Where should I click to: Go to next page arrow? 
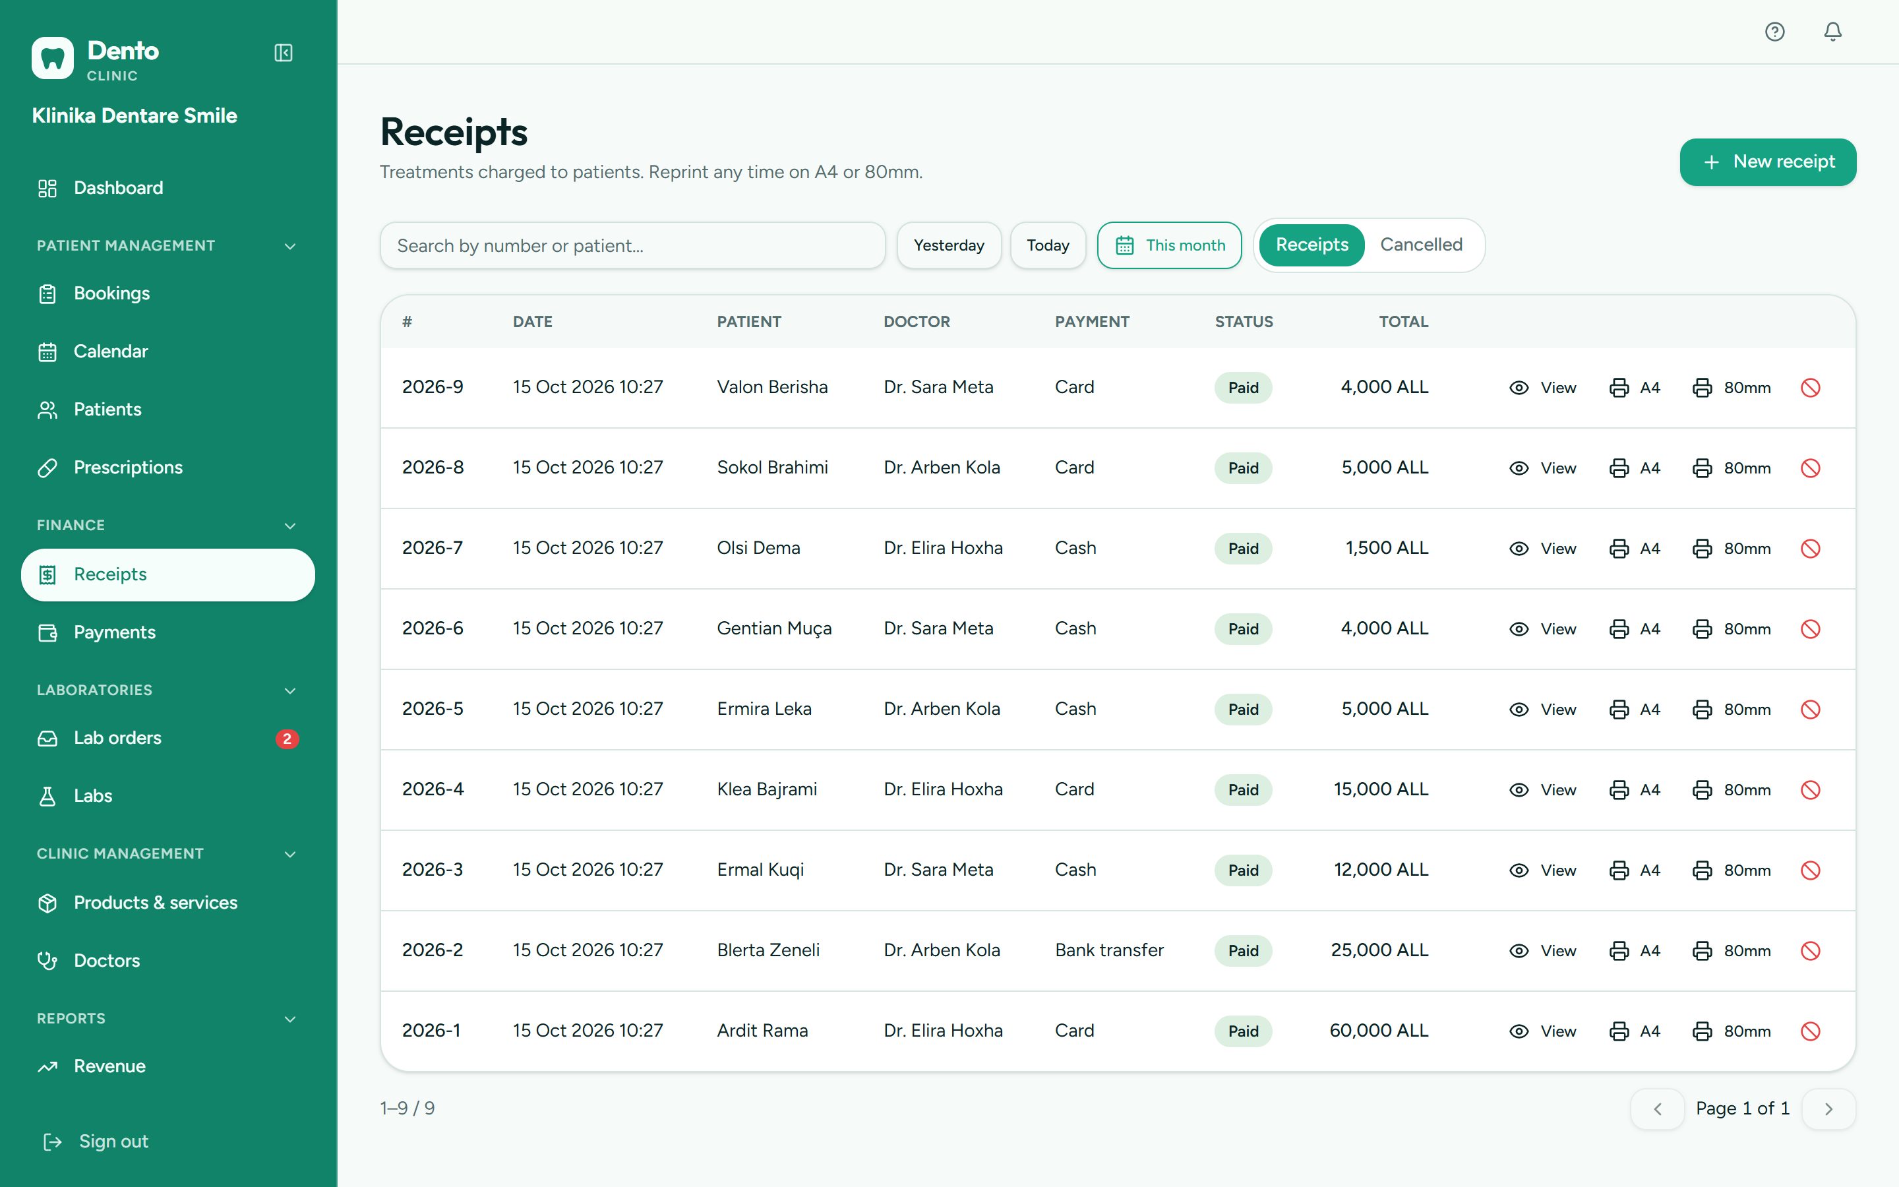coord(1828,1109)
